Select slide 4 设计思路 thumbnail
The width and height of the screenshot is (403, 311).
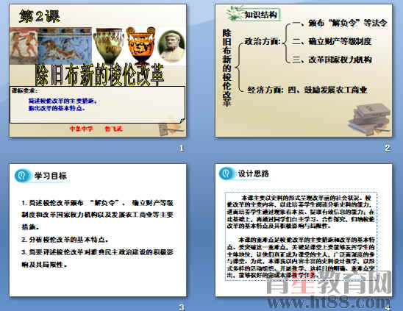click(304, 230)
